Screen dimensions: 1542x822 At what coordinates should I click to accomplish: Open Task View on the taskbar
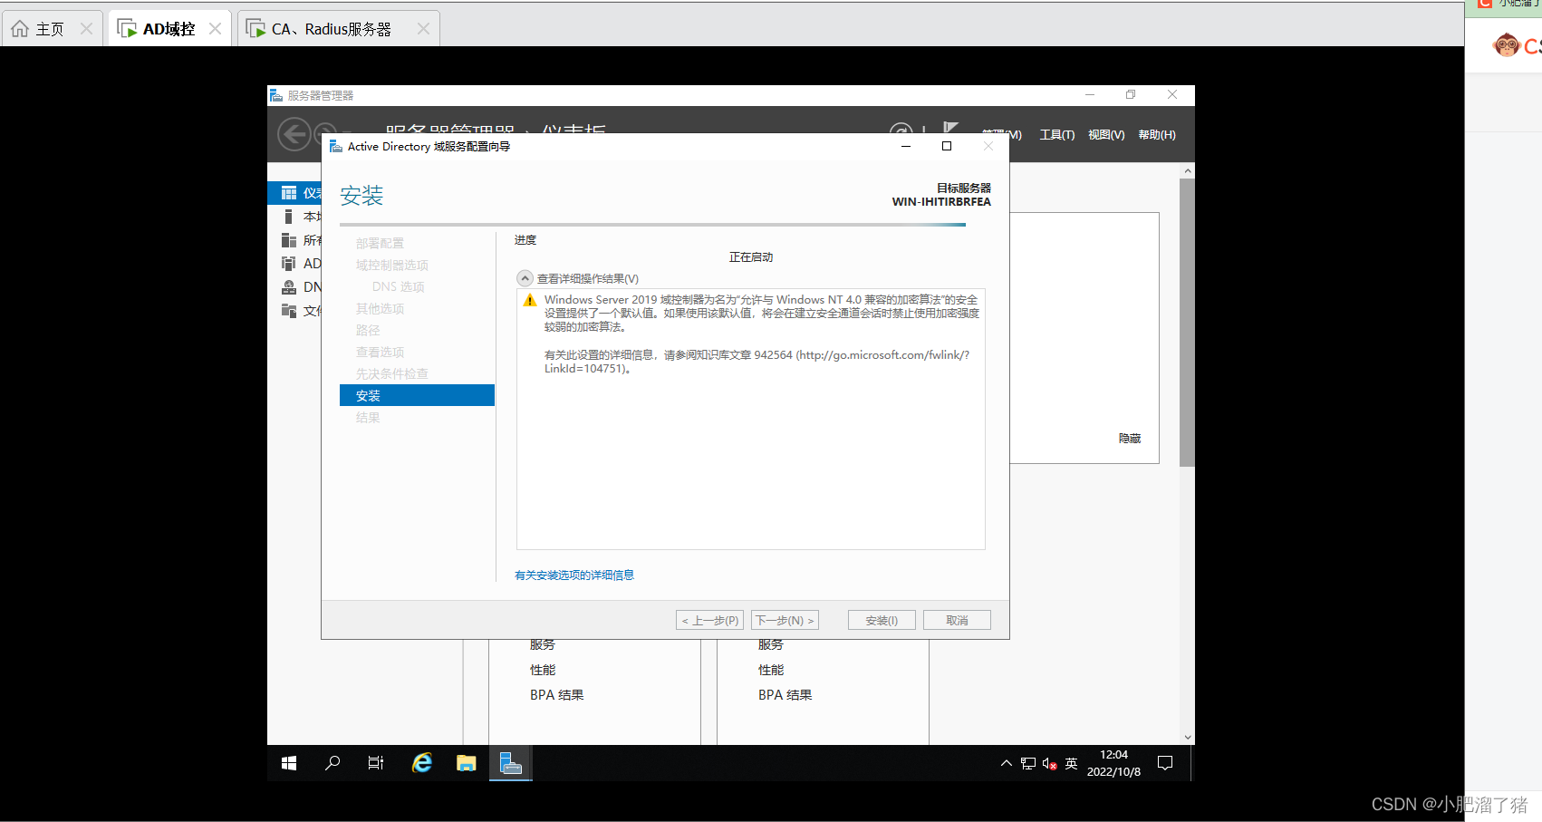point(376,763)
